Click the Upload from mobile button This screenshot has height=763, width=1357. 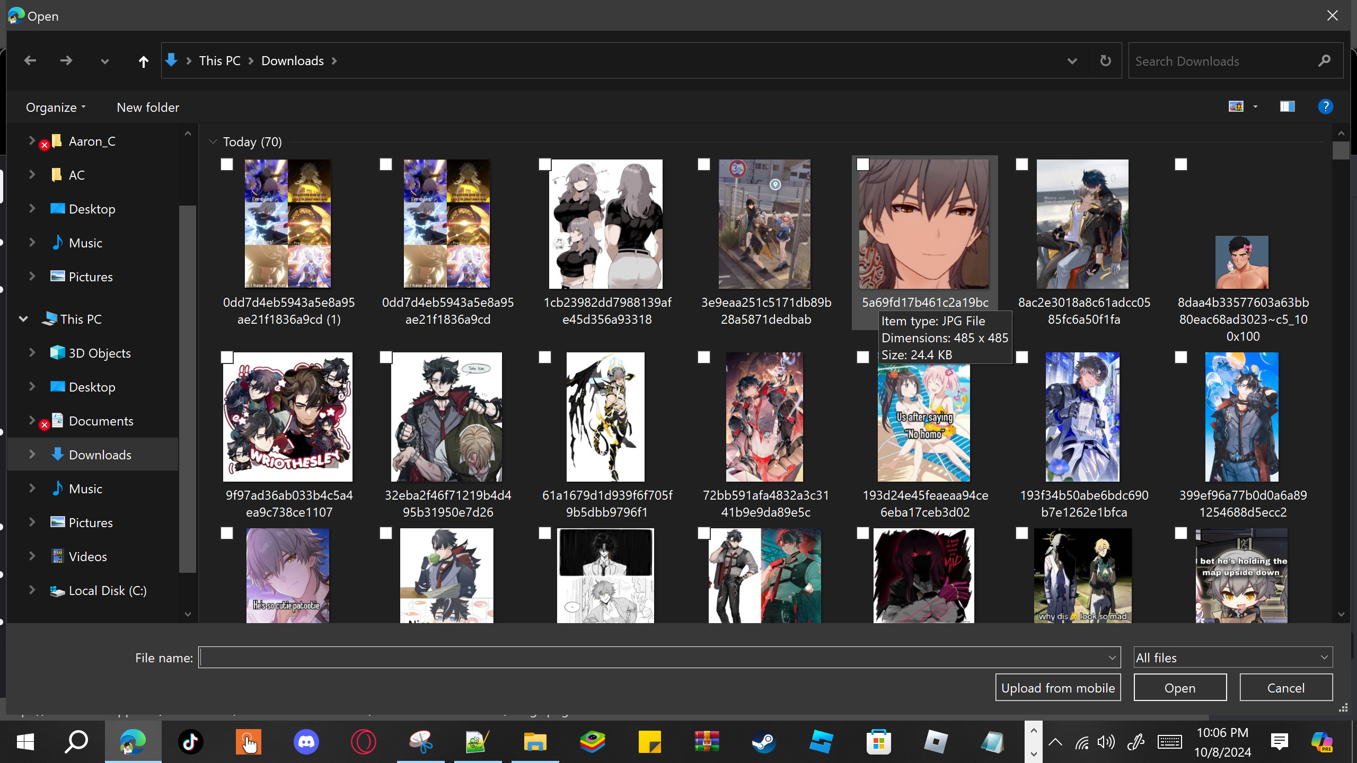coord(1058,688)
